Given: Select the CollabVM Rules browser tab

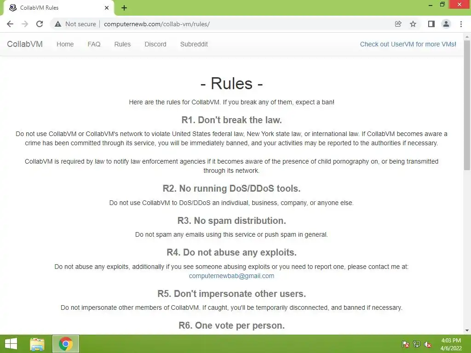Looking at the screenshot, I should (58, 8).
